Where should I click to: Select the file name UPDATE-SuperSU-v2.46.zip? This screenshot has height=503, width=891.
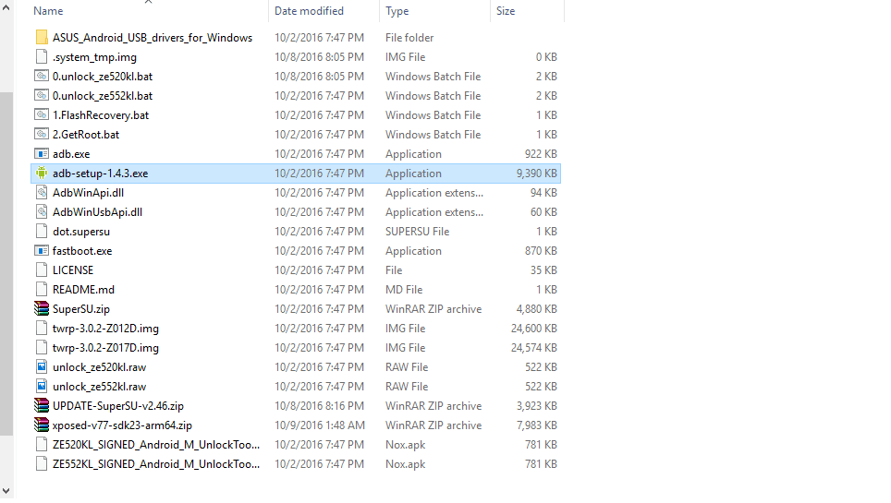coord(118,405)
